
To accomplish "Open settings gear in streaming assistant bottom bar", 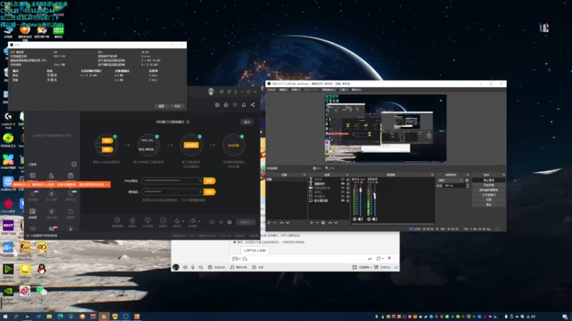I will coord(230,222).
